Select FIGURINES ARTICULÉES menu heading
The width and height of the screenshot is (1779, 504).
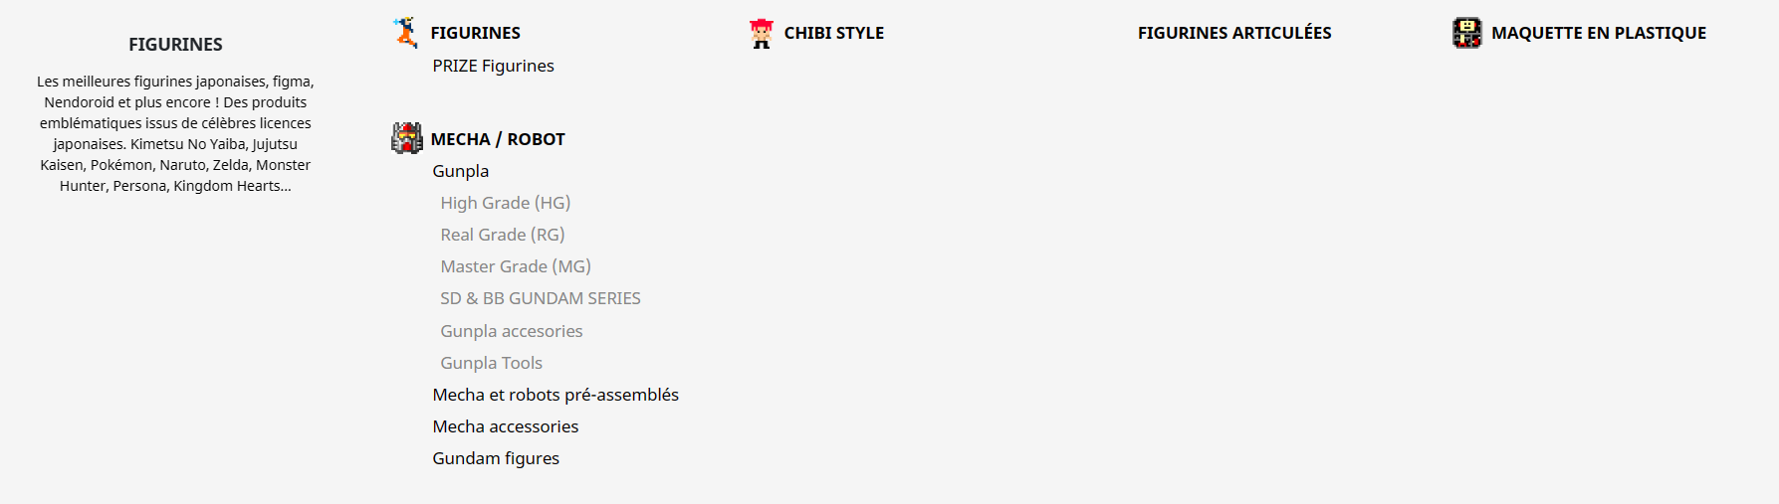1233,33
